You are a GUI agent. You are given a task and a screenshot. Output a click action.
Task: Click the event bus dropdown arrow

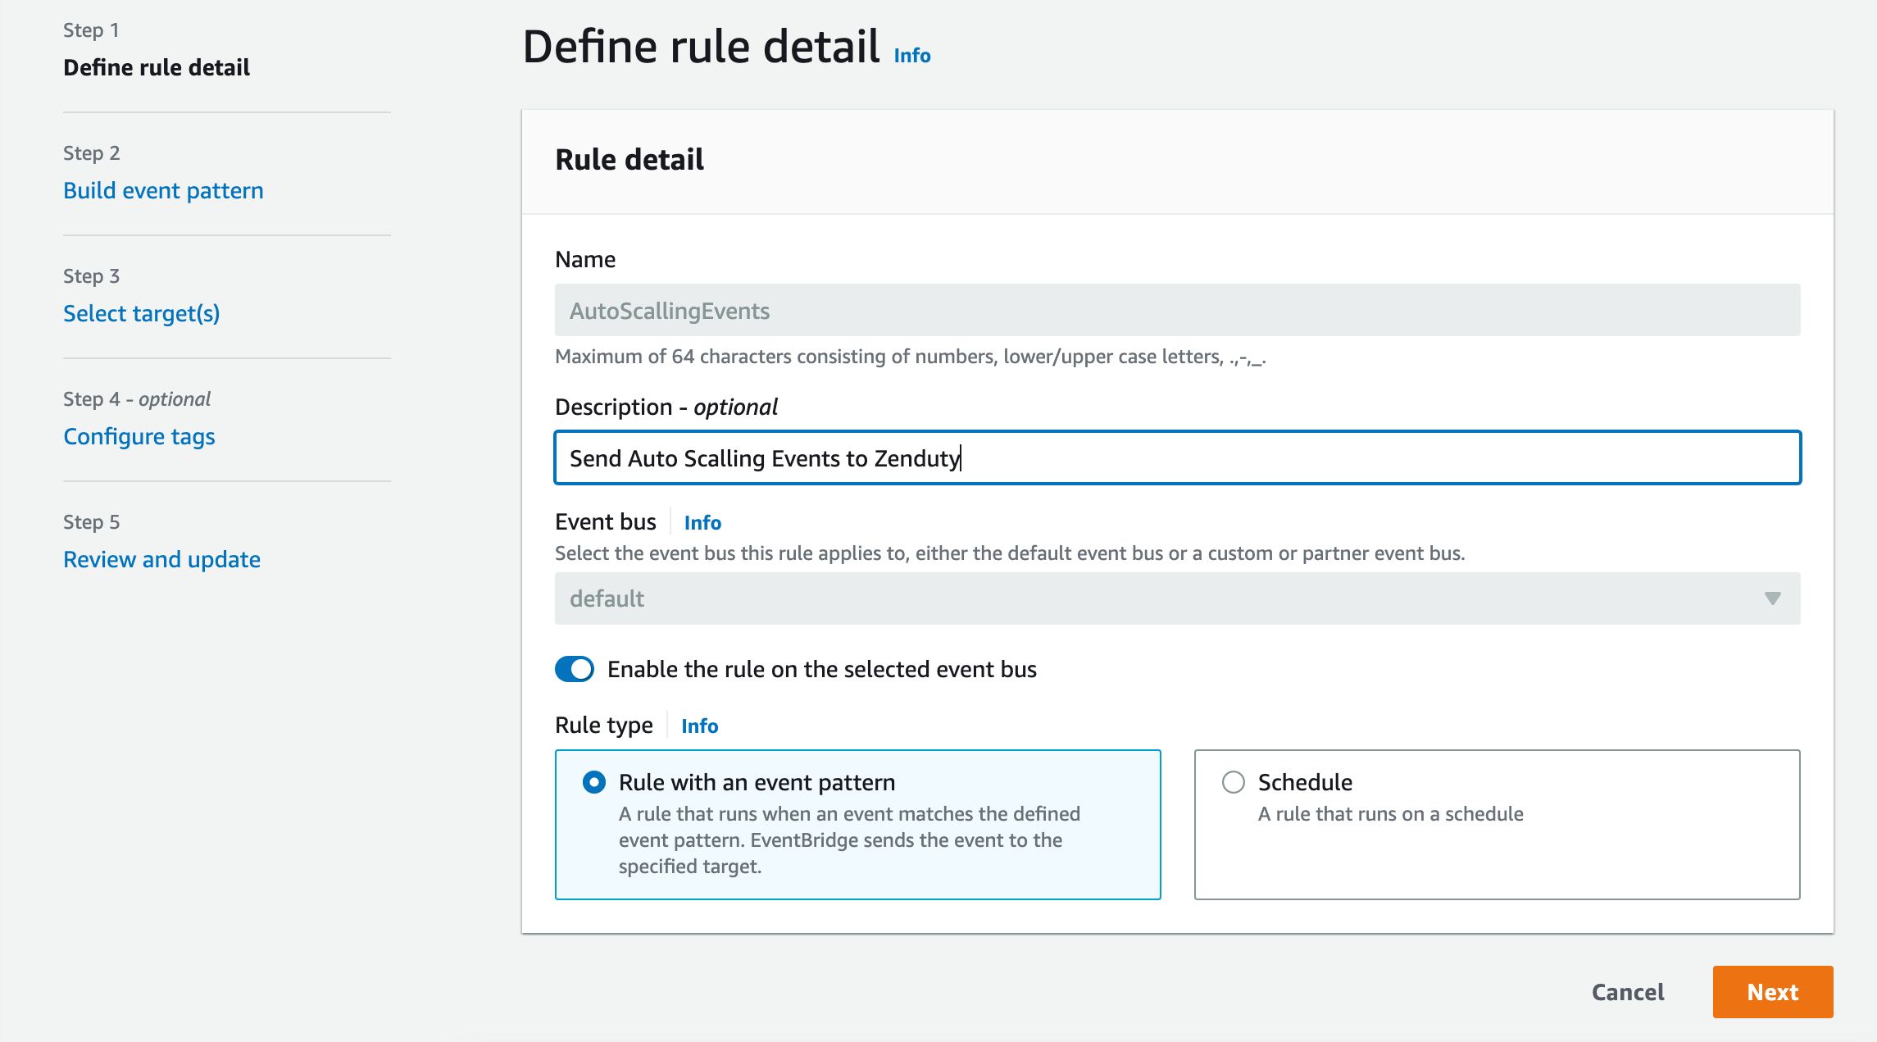tap(1772, 598)
